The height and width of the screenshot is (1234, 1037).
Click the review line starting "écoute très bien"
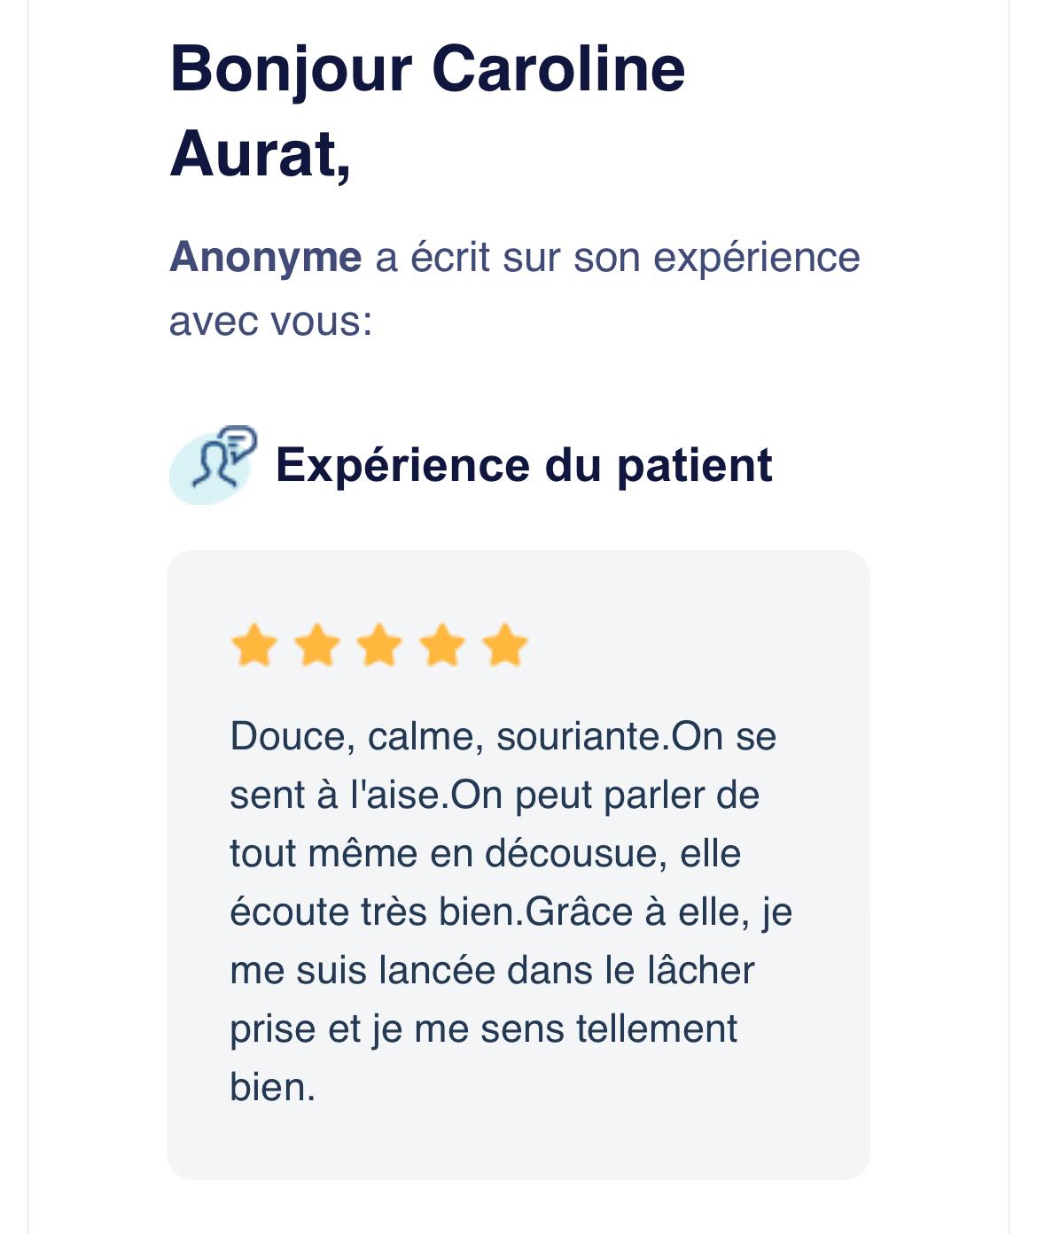point(511,912)
